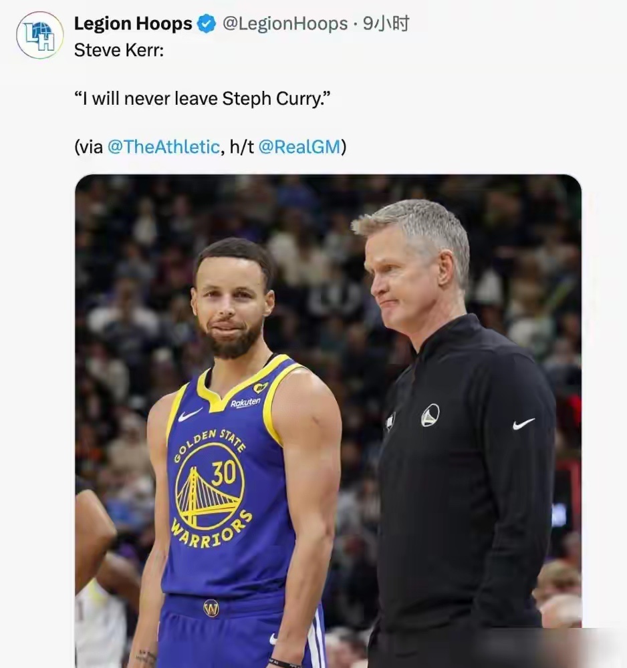The width and height of the screenshot is (627, 668).
Task: Click the Warriors circle logo on the black jacket
Action: tap(430, 415)
